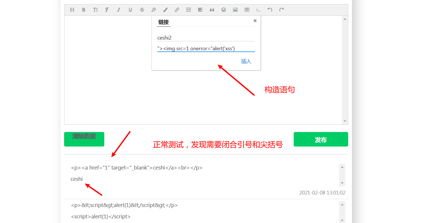This screenshot has width=435, height=223.
Task: Insert a table
Action: (x=247, y=10)
